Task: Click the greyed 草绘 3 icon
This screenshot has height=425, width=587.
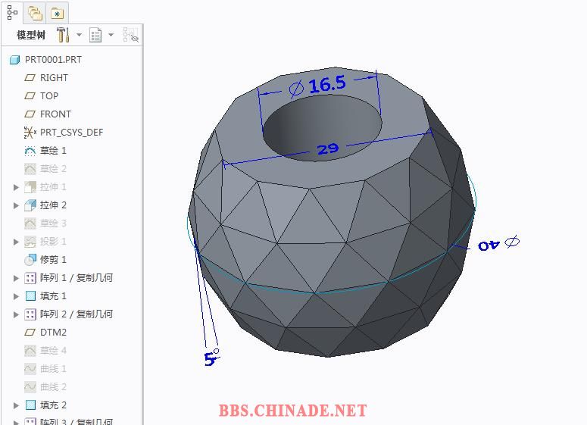Action: point(30,223)
